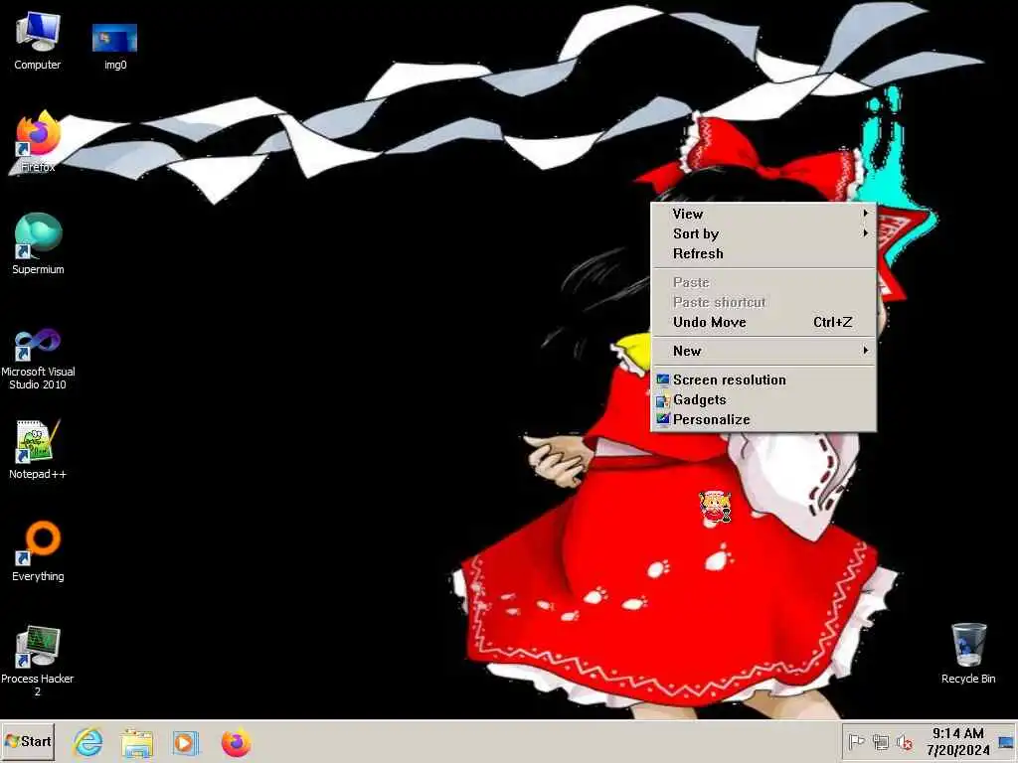1018x763 pixels.
Task: Open Firefox from the taskbar
Action: (x=236, y=743)
